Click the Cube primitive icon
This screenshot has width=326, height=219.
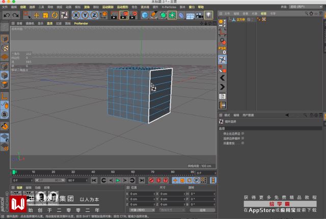pyautogui.click(x=145, y=15)
